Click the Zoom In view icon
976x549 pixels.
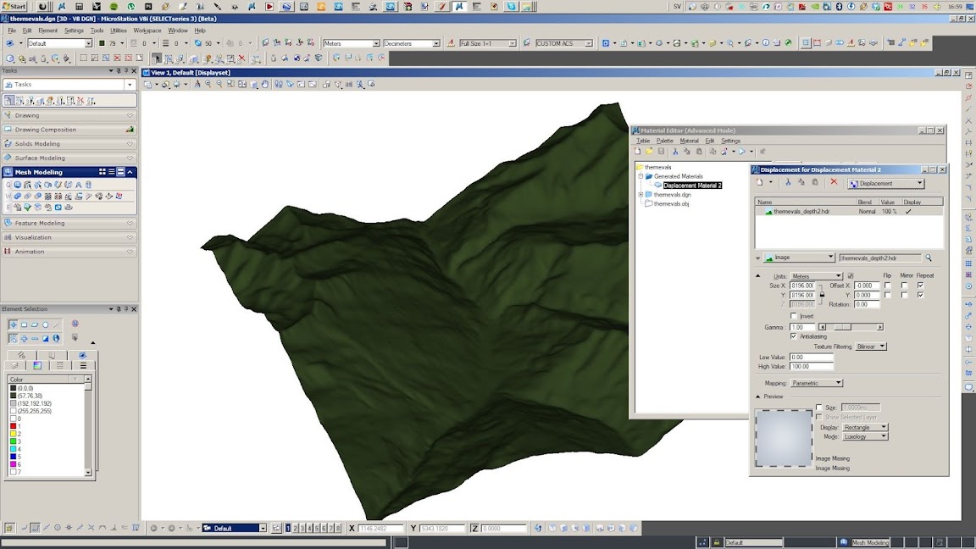[x=209, y=85]
